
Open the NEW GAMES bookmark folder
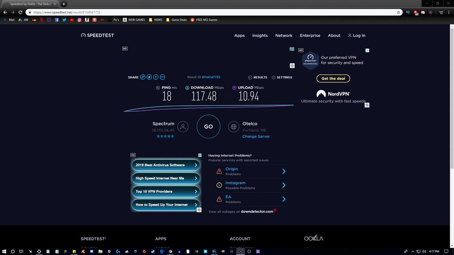134,20
